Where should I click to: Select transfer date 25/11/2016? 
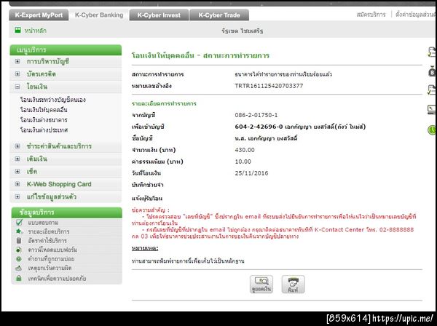click(251, 173)
